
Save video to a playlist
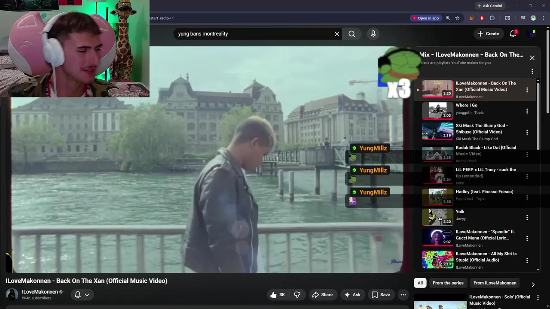381,295
